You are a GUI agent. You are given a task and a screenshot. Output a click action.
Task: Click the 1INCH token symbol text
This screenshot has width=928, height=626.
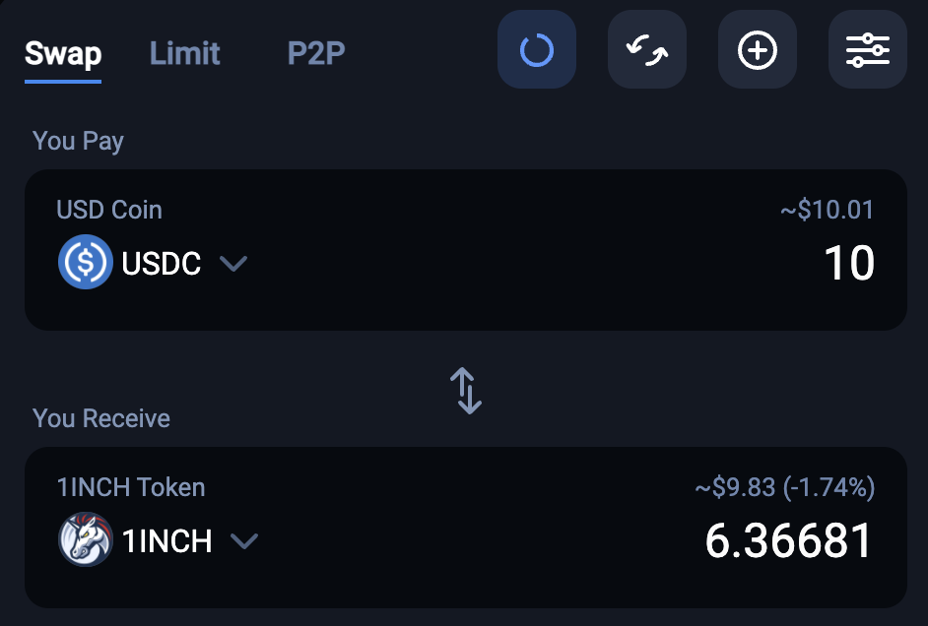(166, 540)
